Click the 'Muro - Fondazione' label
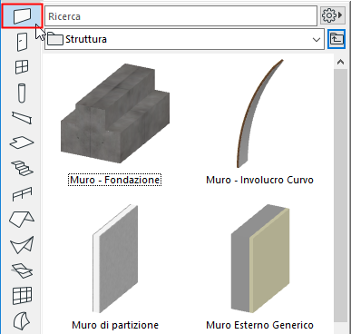 pos(115,180)
